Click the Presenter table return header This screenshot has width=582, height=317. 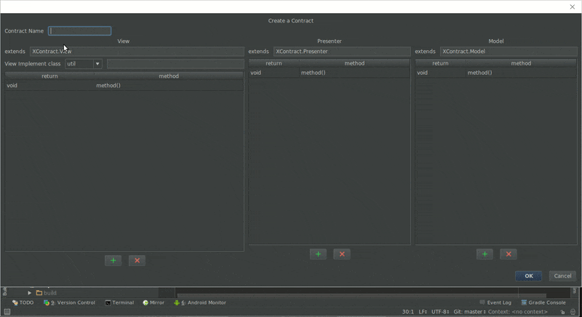tap(274, 63)
